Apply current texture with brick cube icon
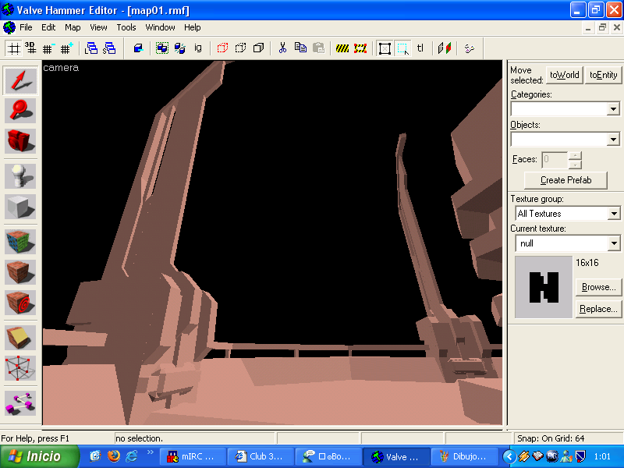624x468 pixels. click(20, 271)
